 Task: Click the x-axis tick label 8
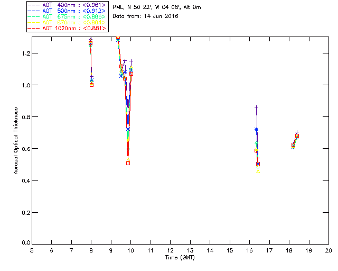(91, 250)
